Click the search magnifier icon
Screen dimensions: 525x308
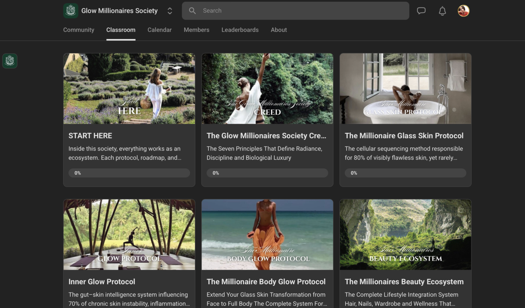tap(192, 11)
